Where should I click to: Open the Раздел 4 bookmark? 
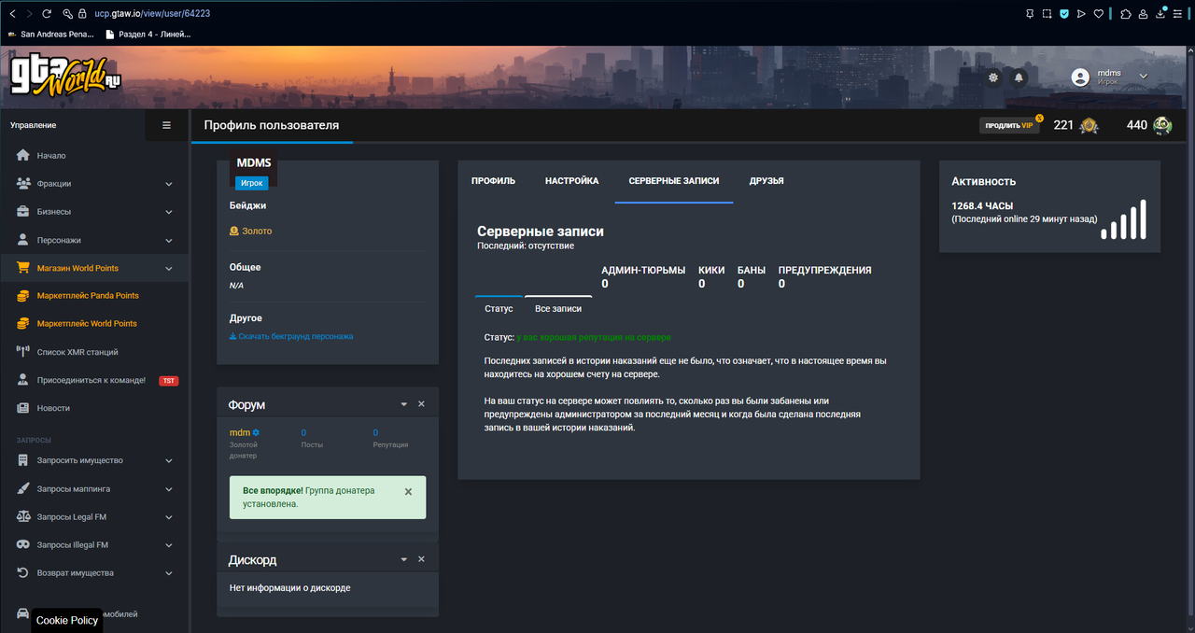coord(149,35)
